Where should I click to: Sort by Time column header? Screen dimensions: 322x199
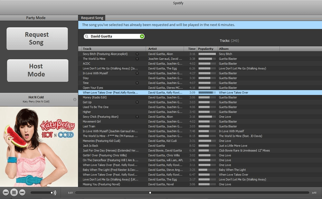coord(190,49)
